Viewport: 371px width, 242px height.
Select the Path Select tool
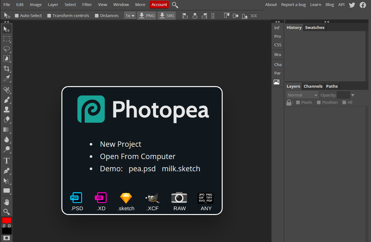(7, 181)
